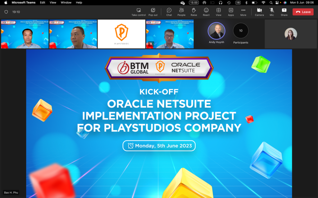The height and width of the screenshot is (198, 318).
Task: Open the Edit menu
Action: coord(43,2)
